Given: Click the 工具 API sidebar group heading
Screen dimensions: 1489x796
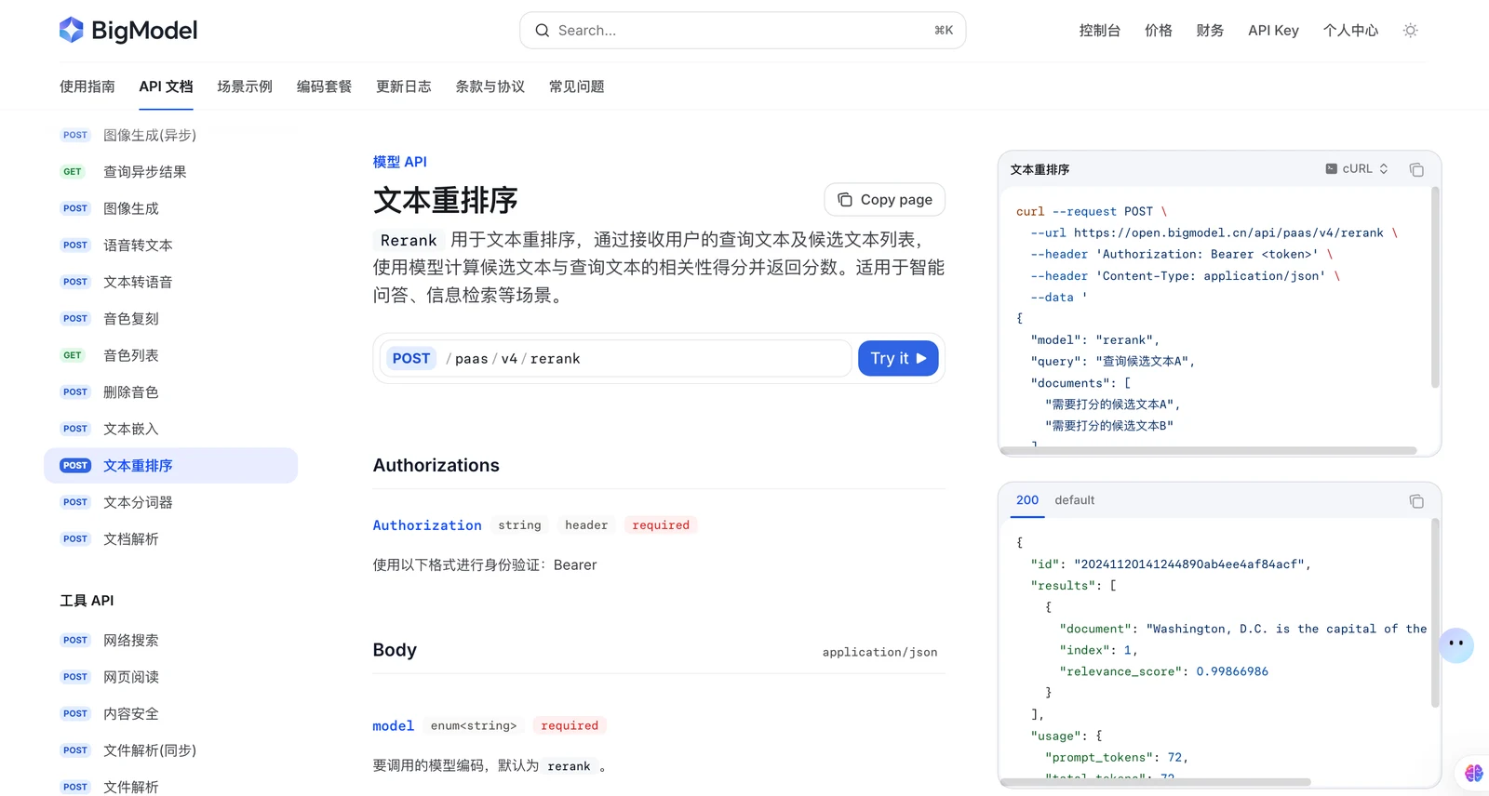Looking at the screenshot, I should point(87,601).
